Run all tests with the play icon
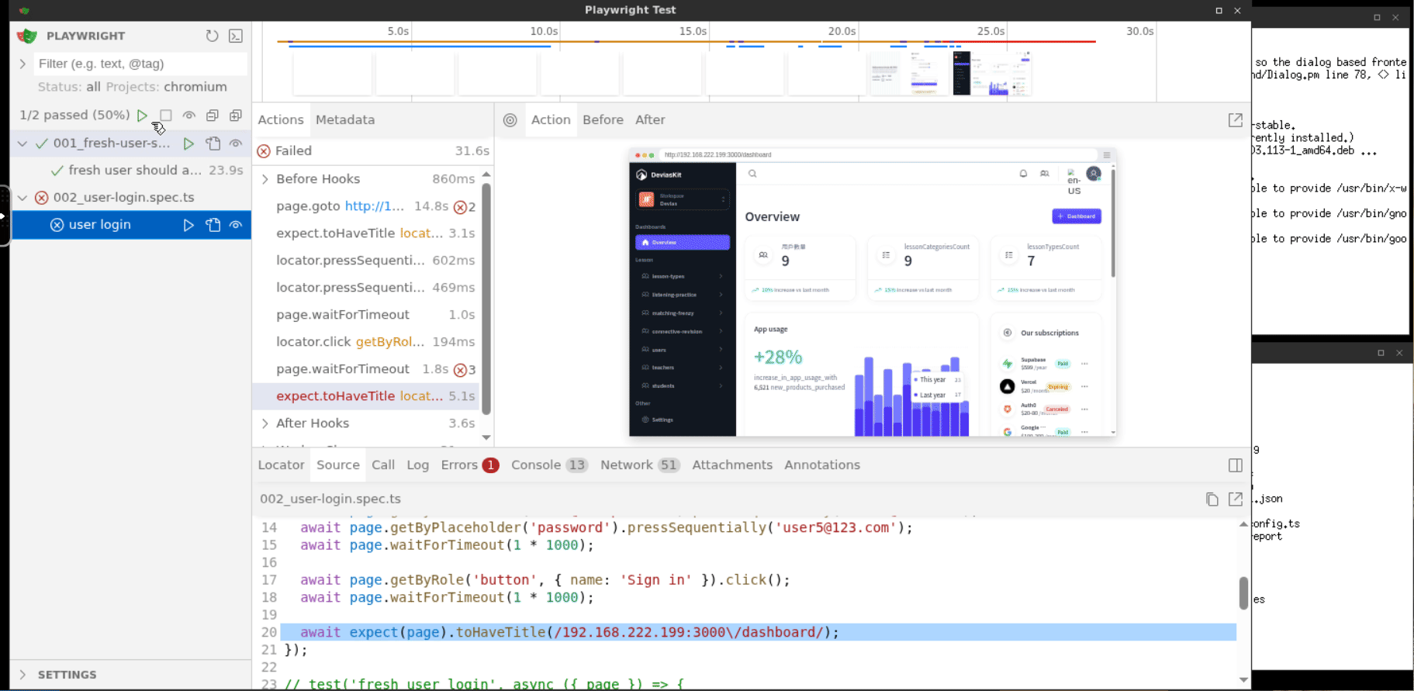 [x=142, y=116]
